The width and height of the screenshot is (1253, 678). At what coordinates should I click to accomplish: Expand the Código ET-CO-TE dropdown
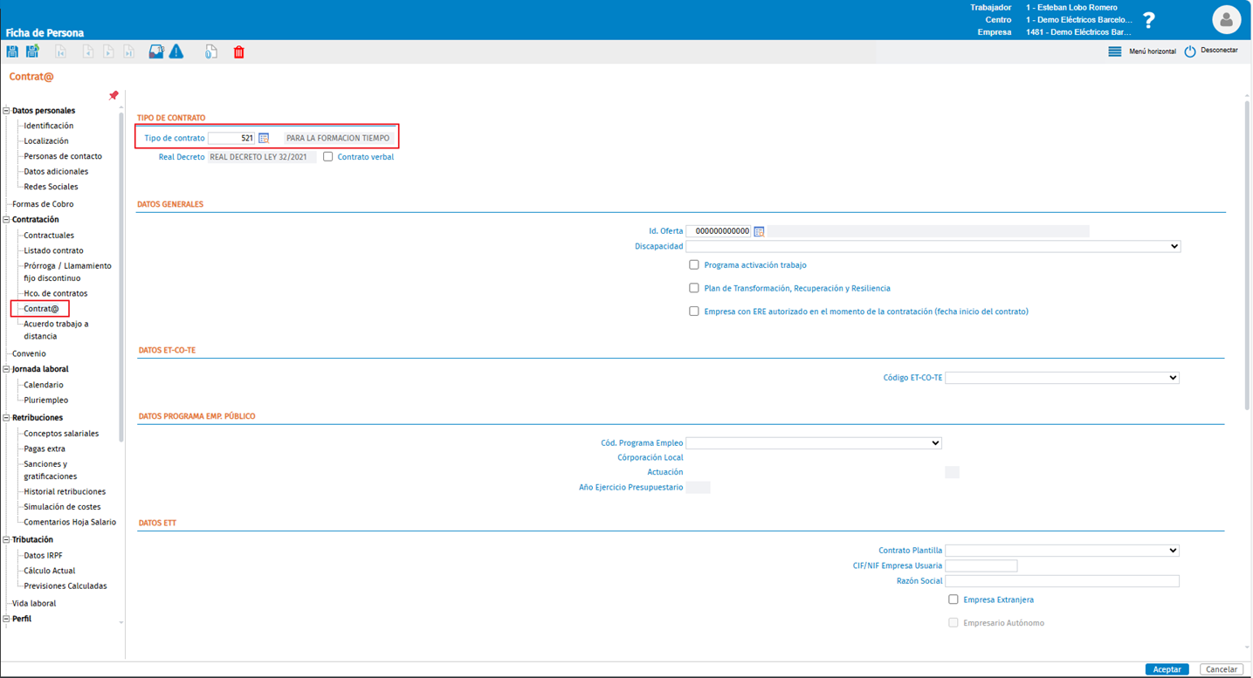coord(1062,378)
